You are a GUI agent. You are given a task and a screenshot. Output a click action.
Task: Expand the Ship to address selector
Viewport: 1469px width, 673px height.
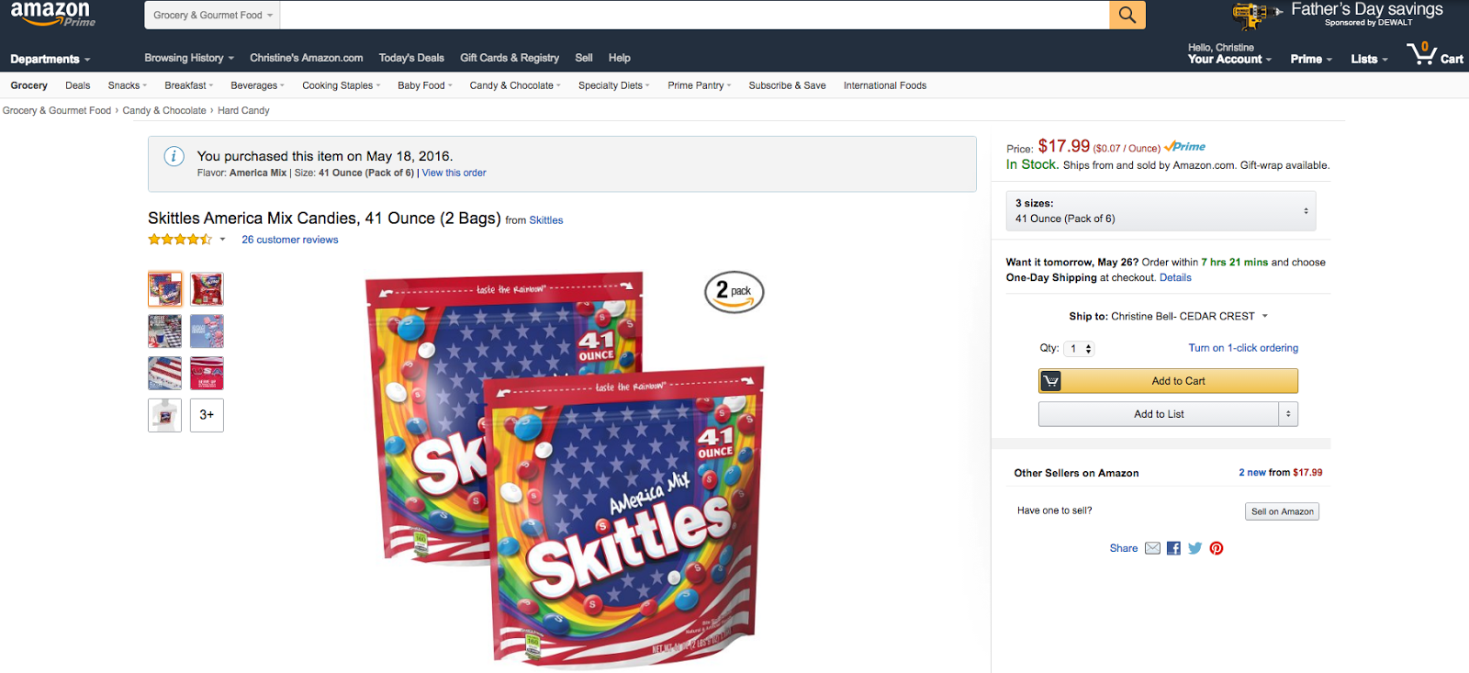(x=1264, y=316)
